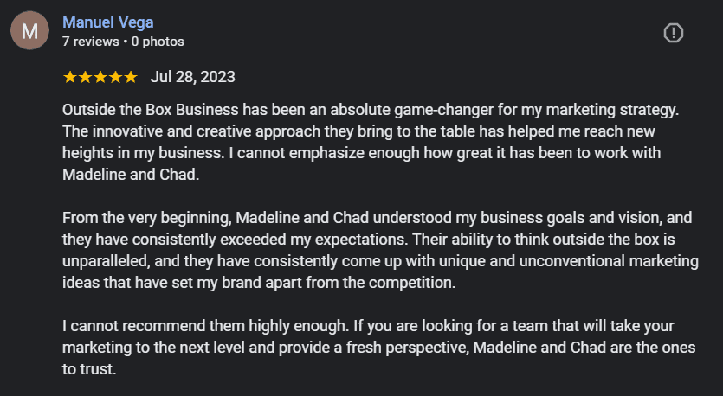Click the fourth gold rating star
This screenshot has height=396, width=723.
coord(116,77)
